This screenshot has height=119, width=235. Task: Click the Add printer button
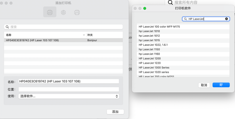(115, 112)
